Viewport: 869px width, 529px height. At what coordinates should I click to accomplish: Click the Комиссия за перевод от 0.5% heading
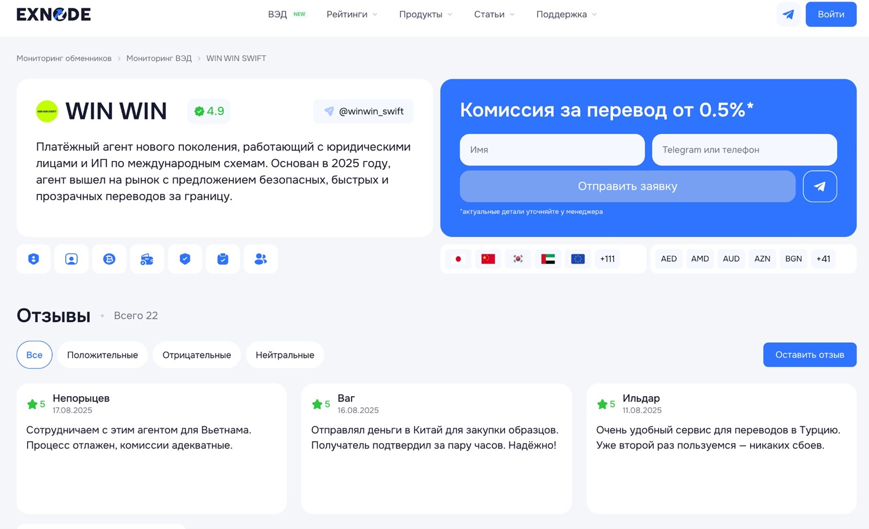[607, 110]
